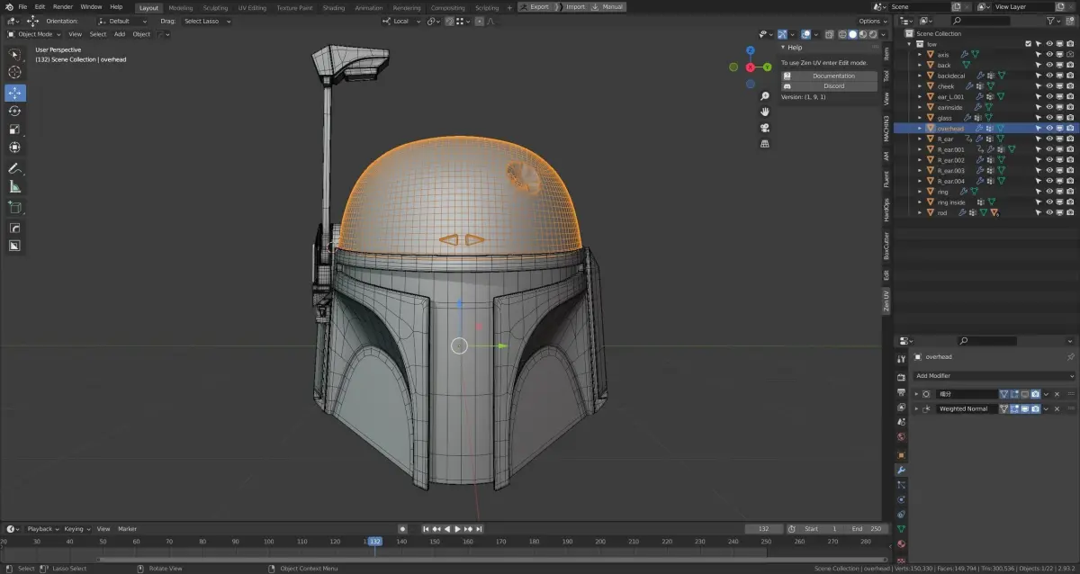Switch to the UV Editing workspace tab
Image resolution: width=1080 pixels, height=574 pixels.
251,7
